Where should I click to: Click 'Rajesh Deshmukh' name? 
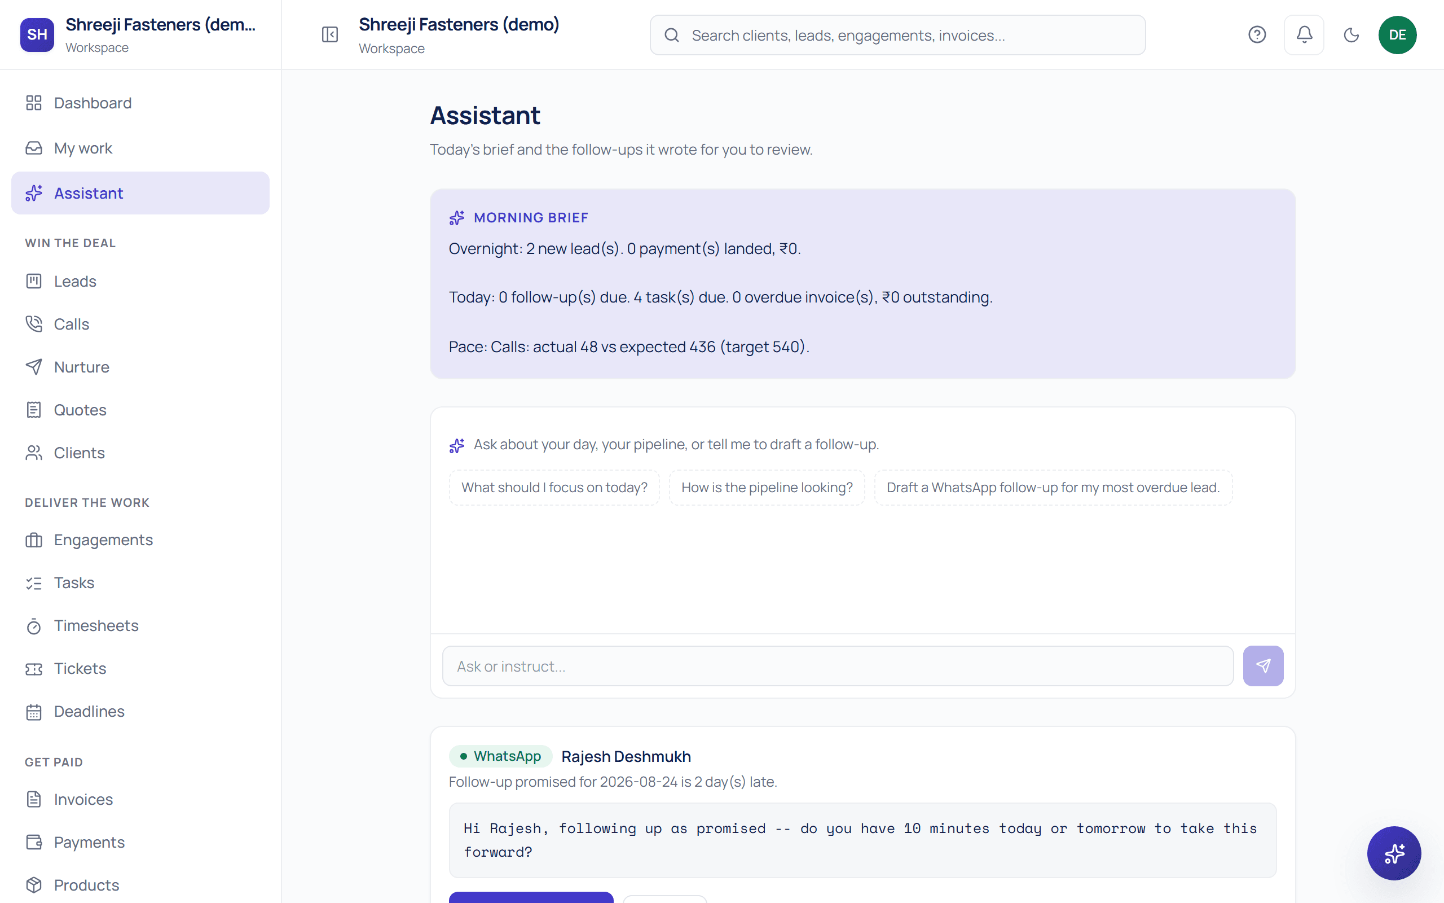click(x=626, y=757)
